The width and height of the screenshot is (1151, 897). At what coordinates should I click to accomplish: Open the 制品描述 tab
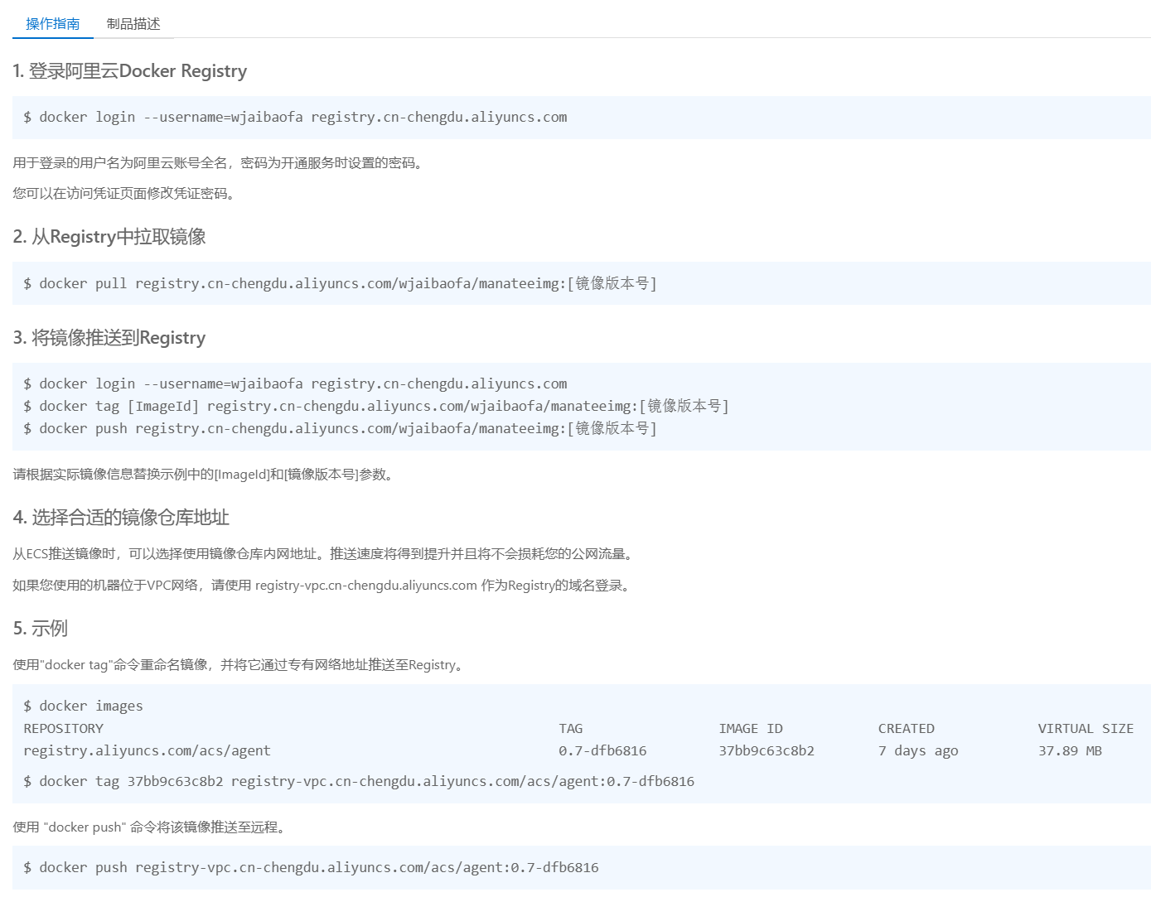pos(133,24)
